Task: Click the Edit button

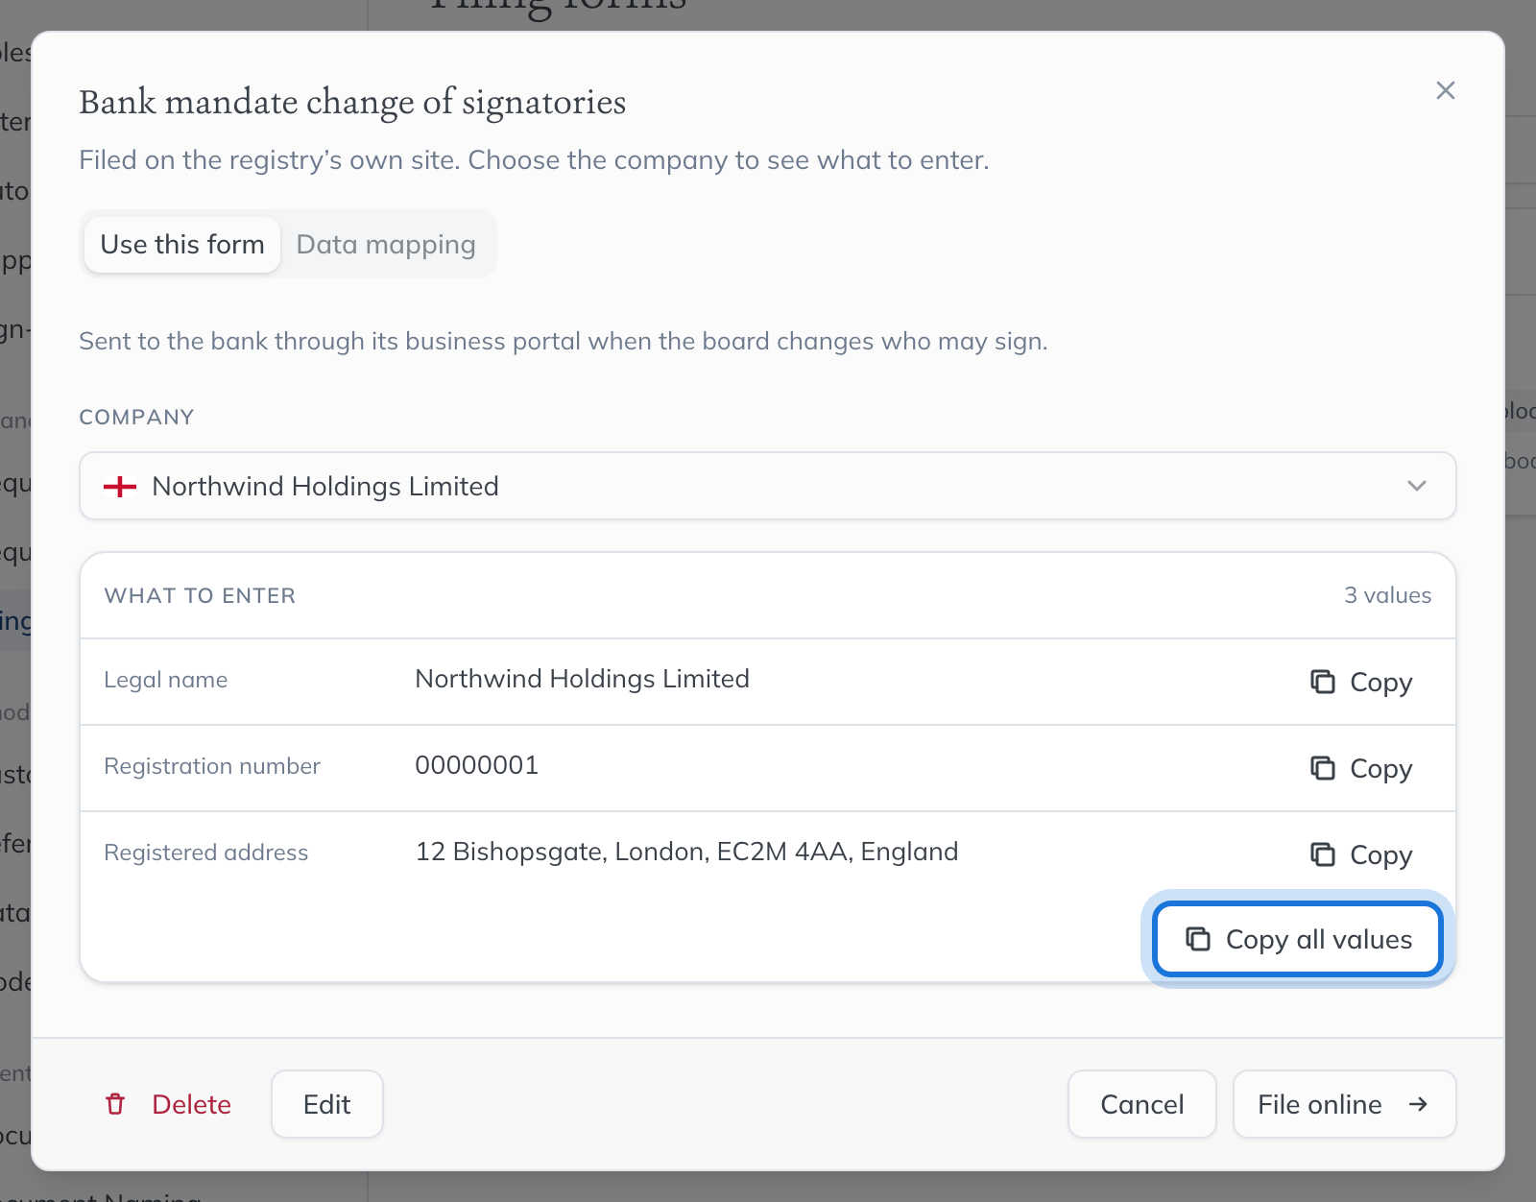Action: click(326, 1104)
